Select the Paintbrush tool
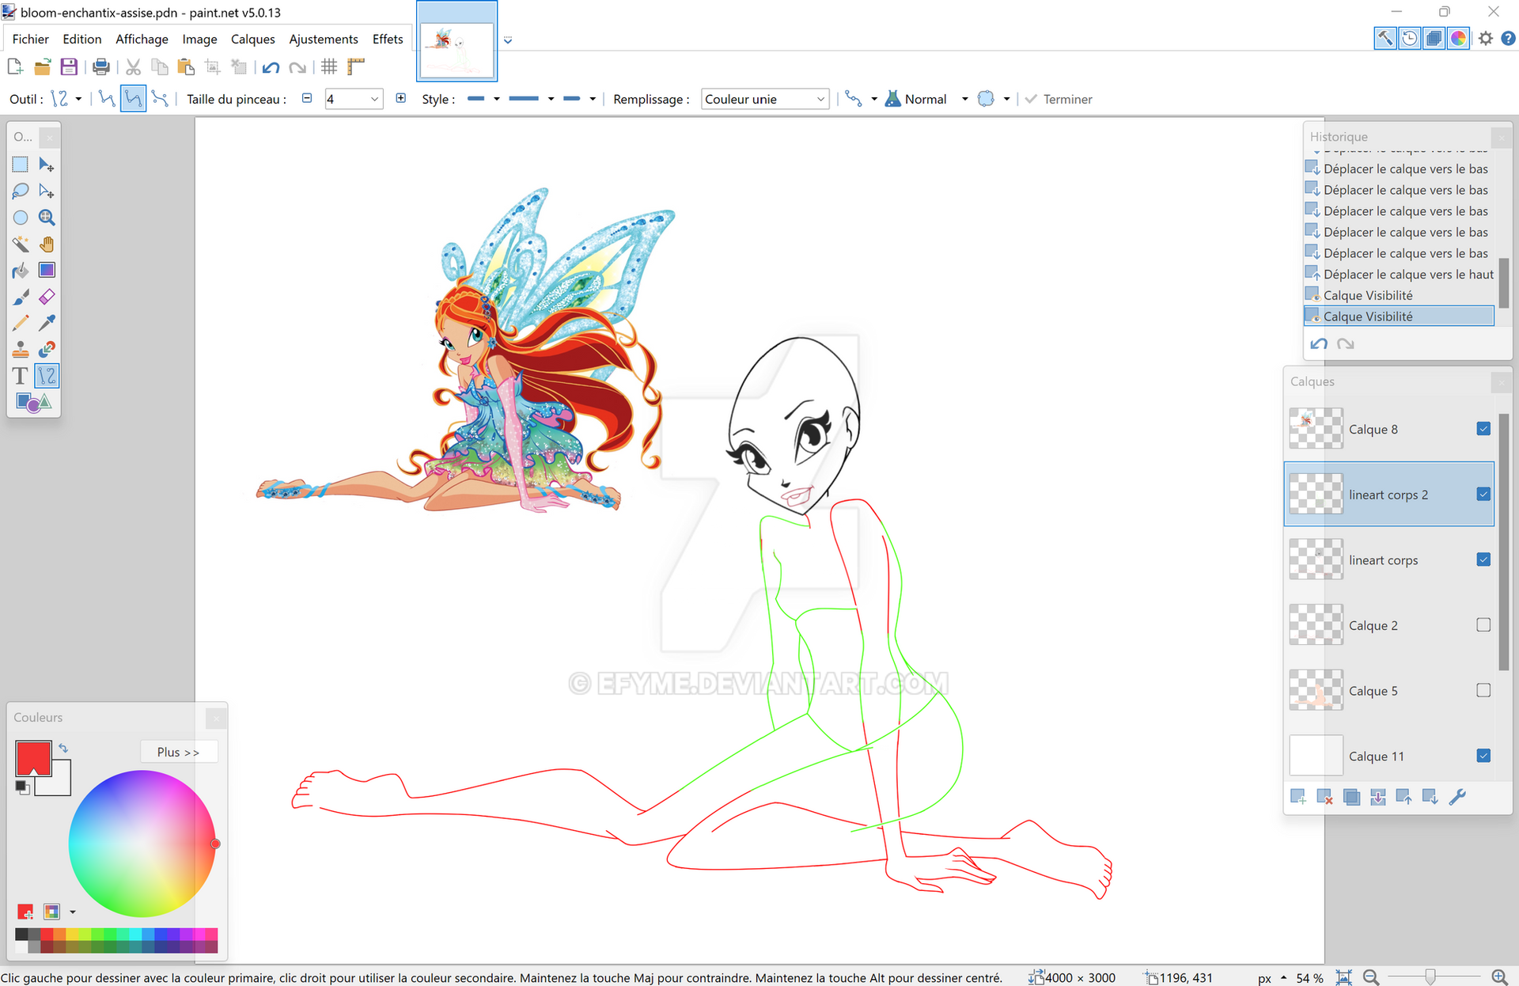1519x986 pixels. coord(21,297)
